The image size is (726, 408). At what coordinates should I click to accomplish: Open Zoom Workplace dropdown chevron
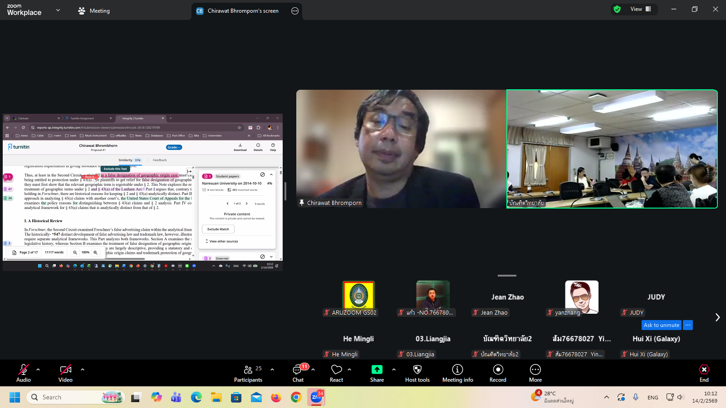(x=58, y=10)
